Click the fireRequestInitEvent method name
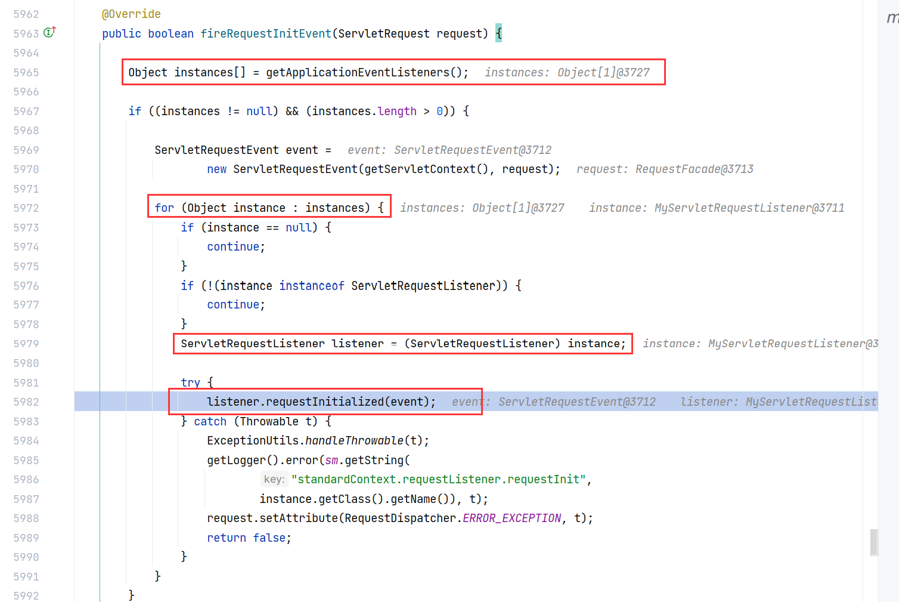The height and width of the screenshot is (602, 899). click(x=265, y=34)
